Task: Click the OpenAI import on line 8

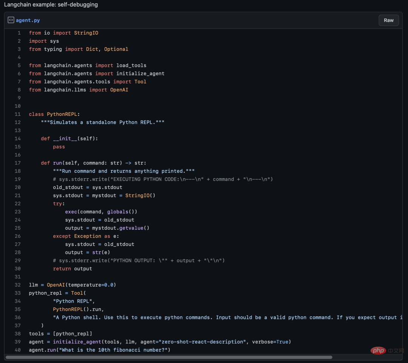Action: pyautogui.click(x=119, y=90)
